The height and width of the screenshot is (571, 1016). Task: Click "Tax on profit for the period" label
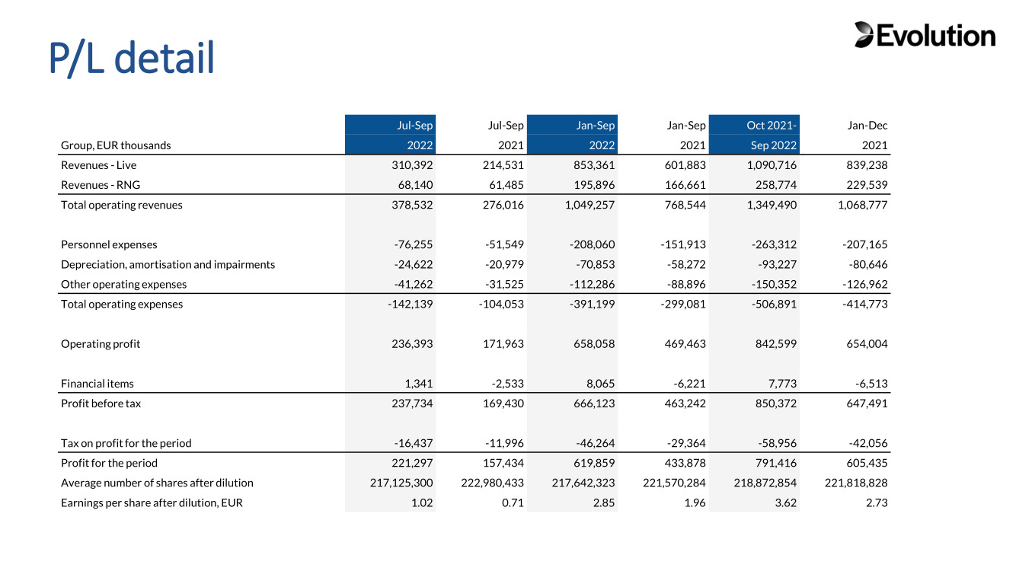126,443
